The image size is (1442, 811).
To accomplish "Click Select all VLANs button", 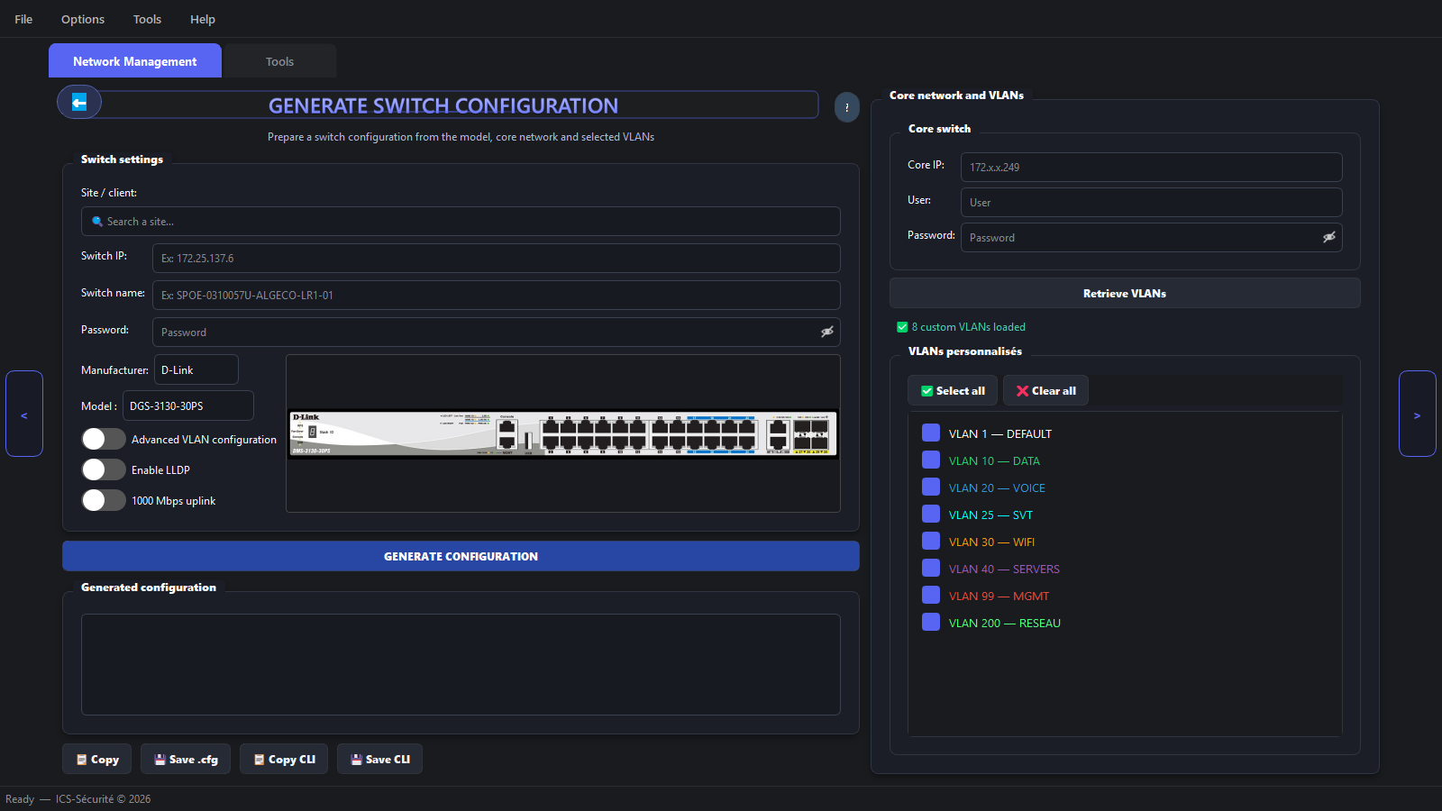I will 953,390.
